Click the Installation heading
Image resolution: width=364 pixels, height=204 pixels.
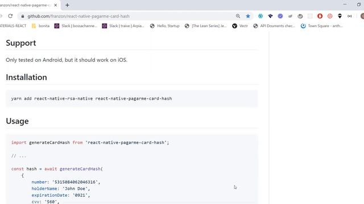point(26,77)
